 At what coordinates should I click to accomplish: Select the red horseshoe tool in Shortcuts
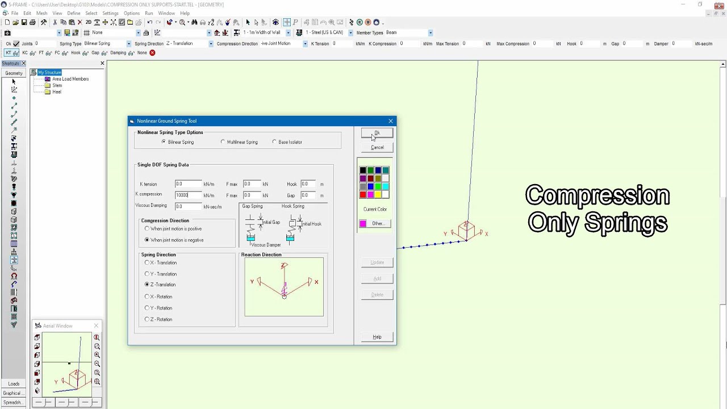pyautogui.click(x=14, y=276)
